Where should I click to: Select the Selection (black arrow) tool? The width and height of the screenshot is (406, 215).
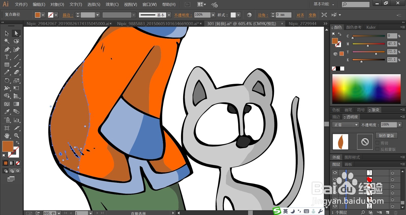7,33
